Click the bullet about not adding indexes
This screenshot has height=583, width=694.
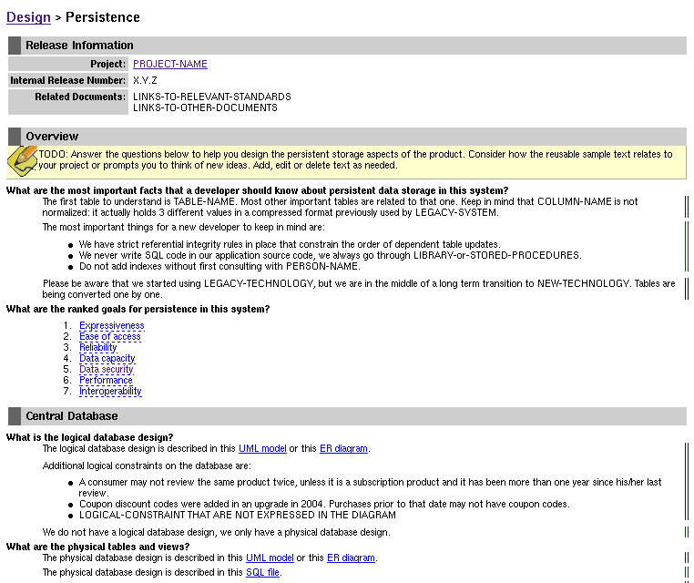coord(219,267)
